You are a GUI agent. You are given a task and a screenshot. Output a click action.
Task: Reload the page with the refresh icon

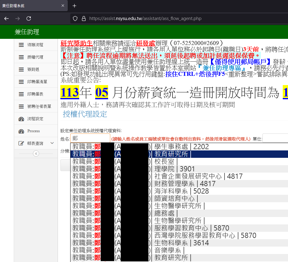coord(29,18)
